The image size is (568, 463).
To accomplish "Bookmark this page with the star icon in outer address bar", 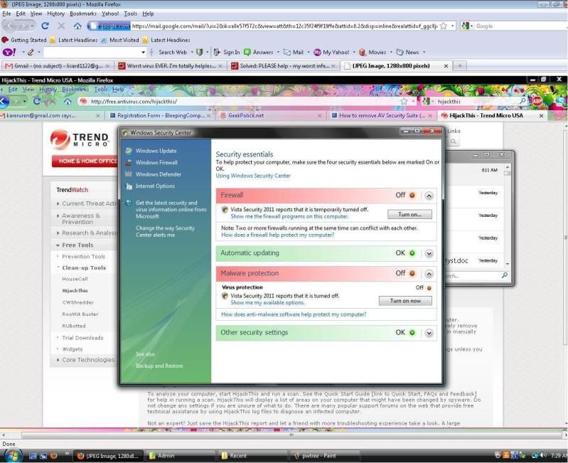I will click(444, 26).
